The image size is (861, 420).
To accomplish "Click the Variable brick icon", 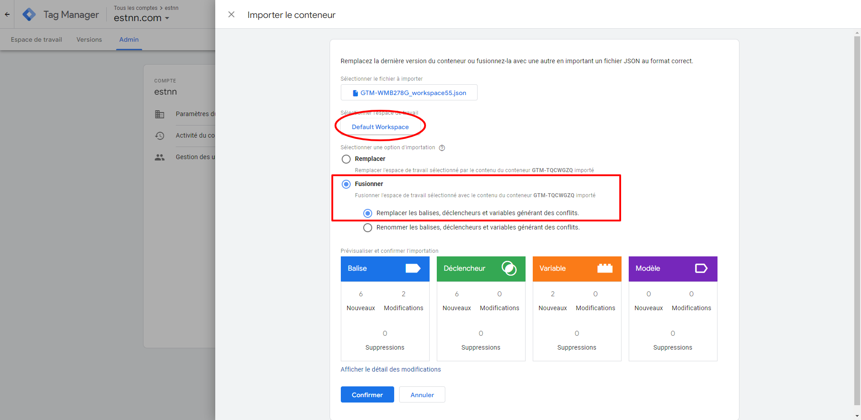I will [x=604, y=268].
